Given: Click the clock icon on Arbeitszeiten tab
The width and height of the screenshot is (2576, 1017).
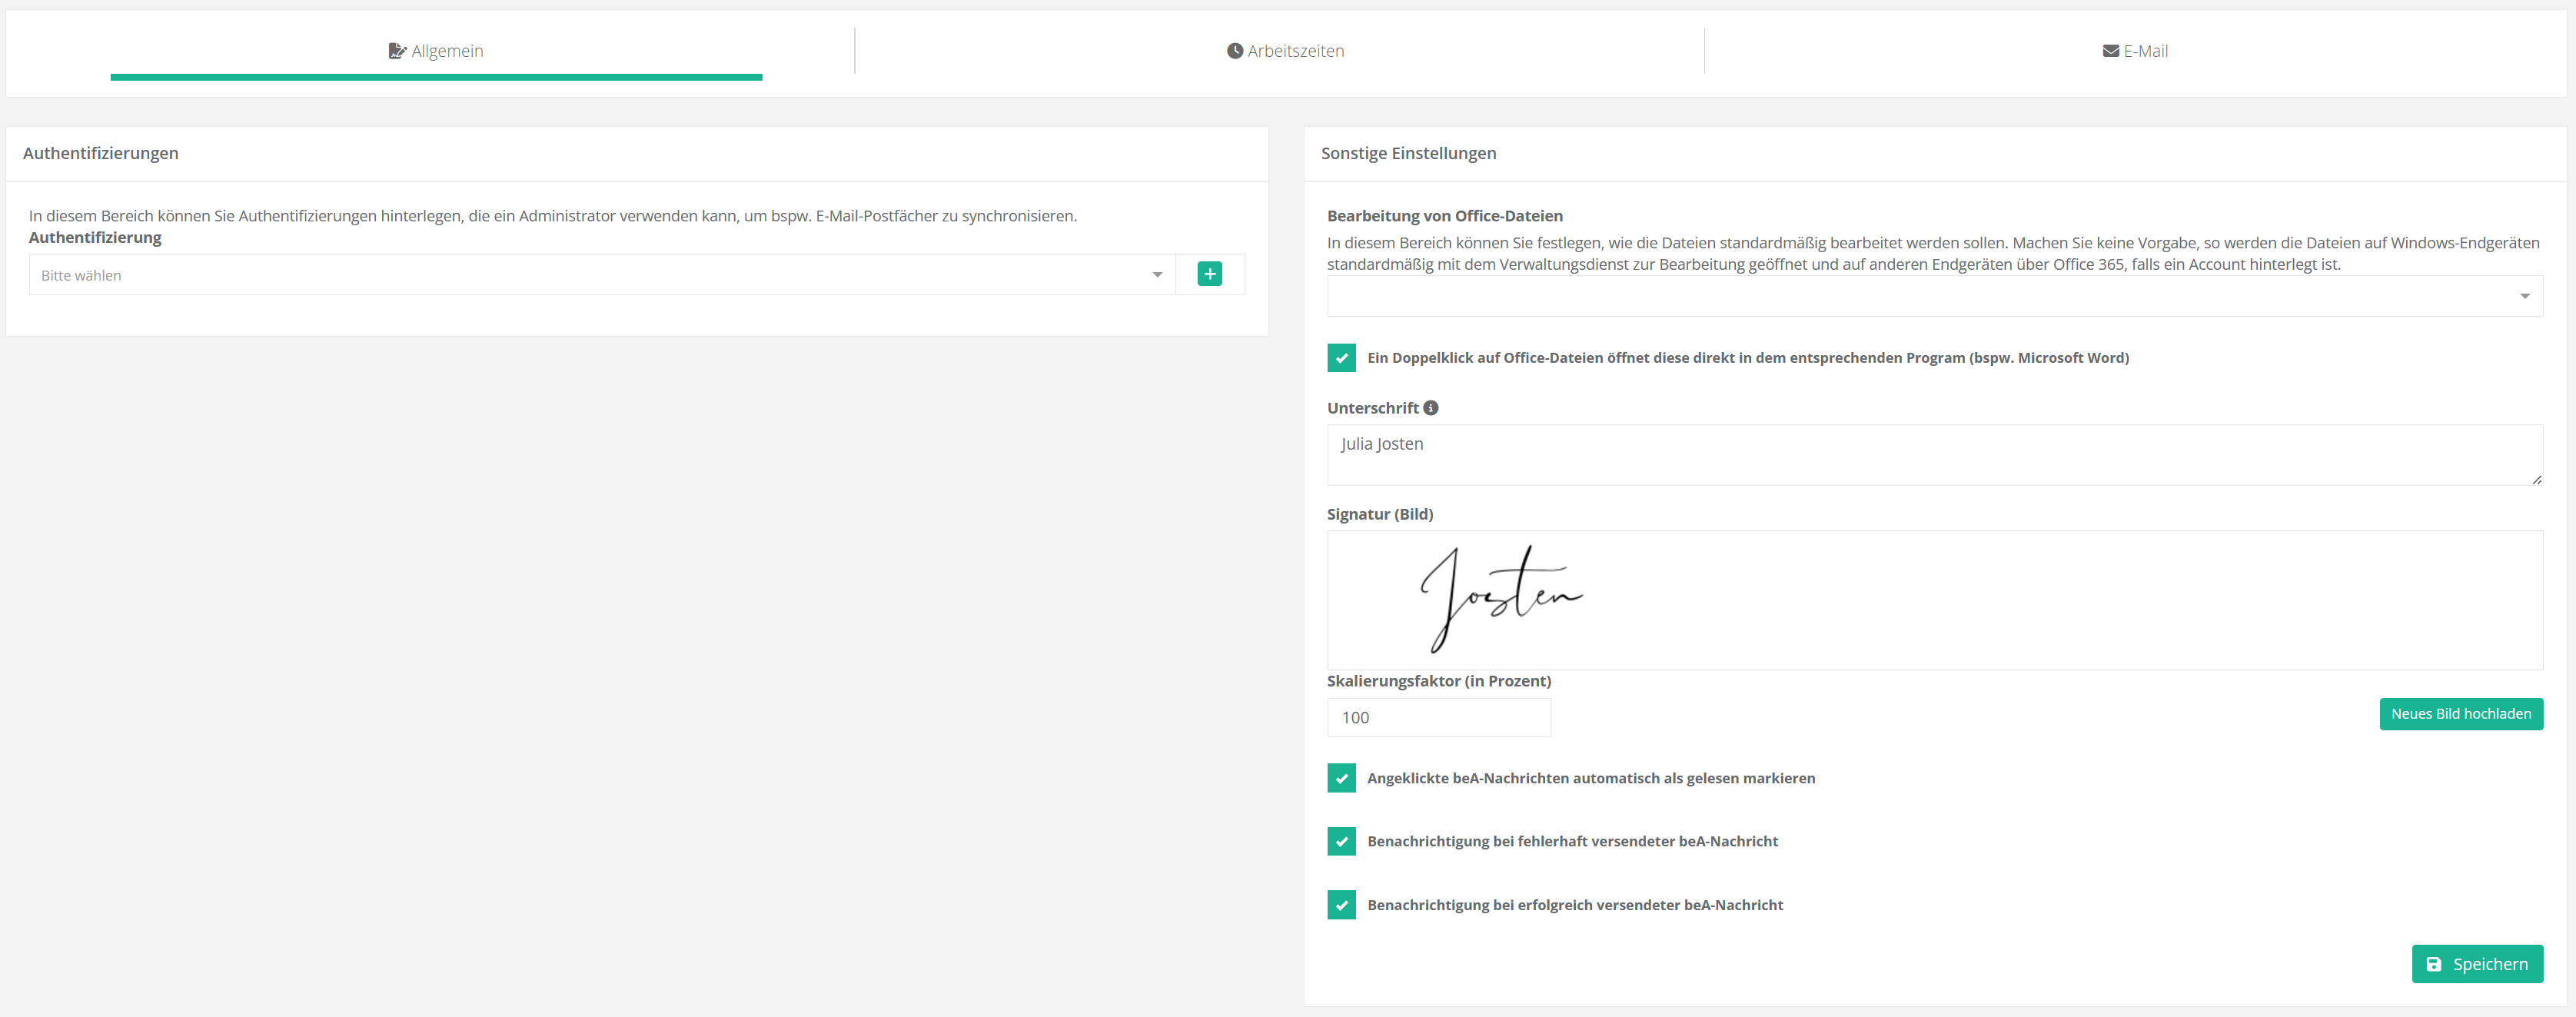Looking at the screenshot, I should click(1235, 51).
